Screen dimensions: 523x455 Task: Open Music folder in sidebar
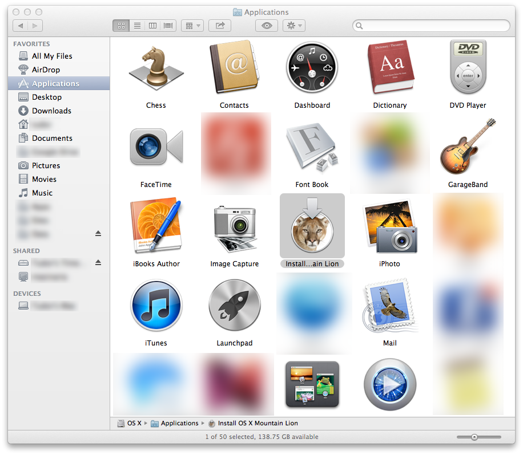pyautogui.click(x=59, y=193)
